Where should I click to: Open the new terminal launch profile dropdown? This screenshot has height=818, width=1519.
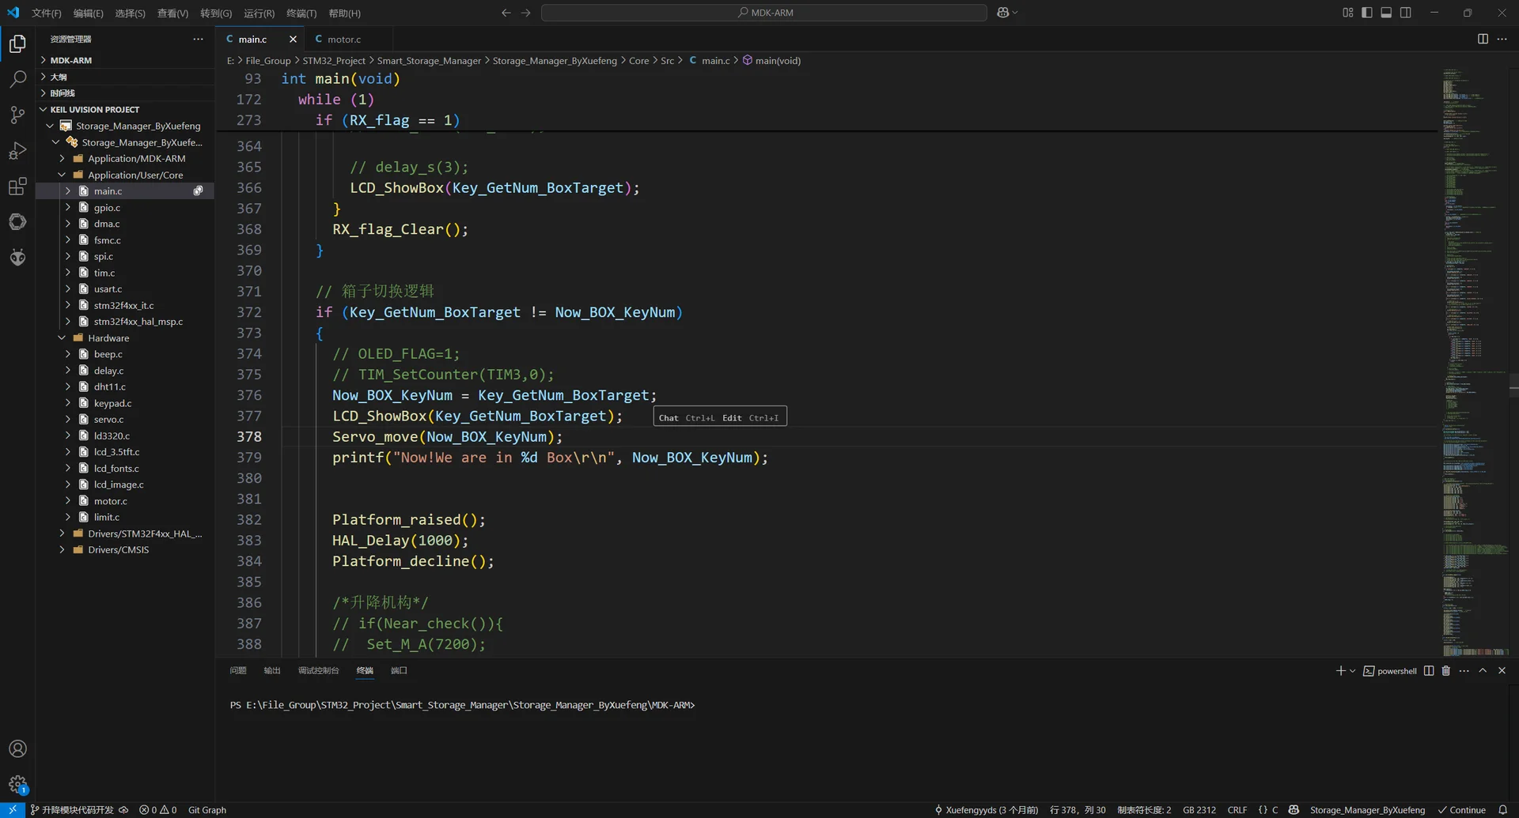tap(1353, 671)
